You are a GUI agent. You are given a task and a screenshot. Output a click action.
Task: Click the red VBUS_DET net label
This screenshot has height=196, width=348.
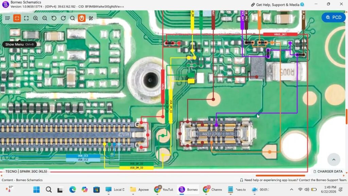(280, 34)
